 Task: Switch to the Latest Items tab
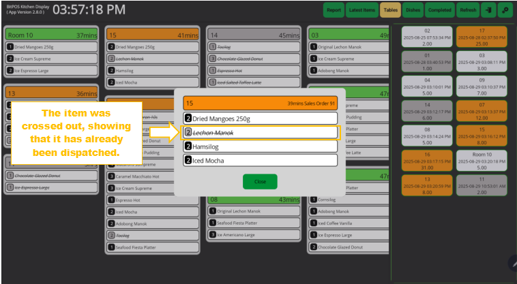[361, 10]
